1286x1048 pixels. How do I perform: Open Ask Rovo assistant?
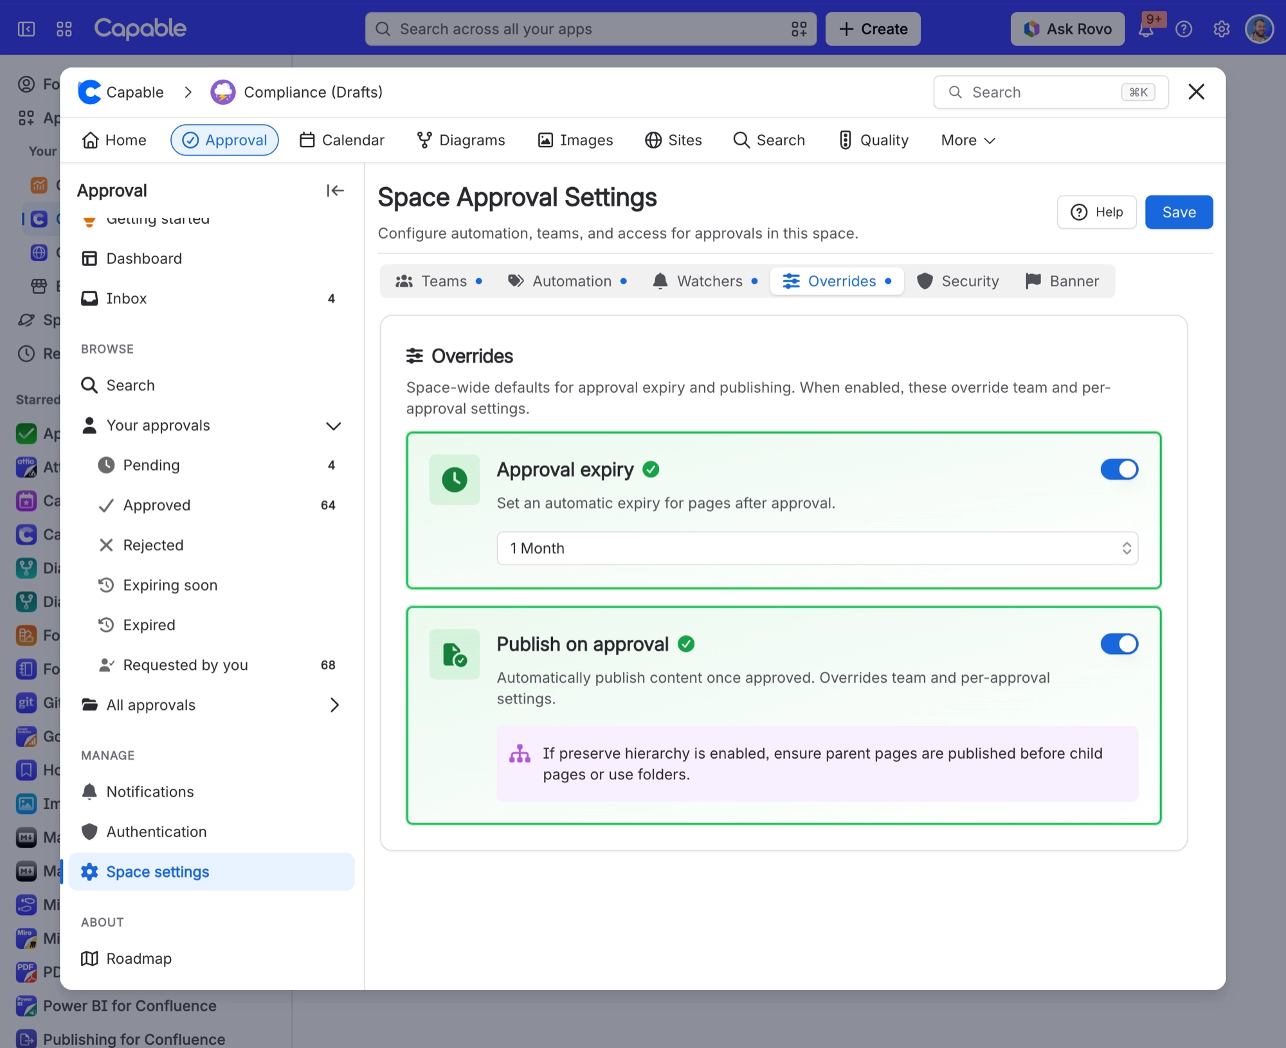point(1067,29)
